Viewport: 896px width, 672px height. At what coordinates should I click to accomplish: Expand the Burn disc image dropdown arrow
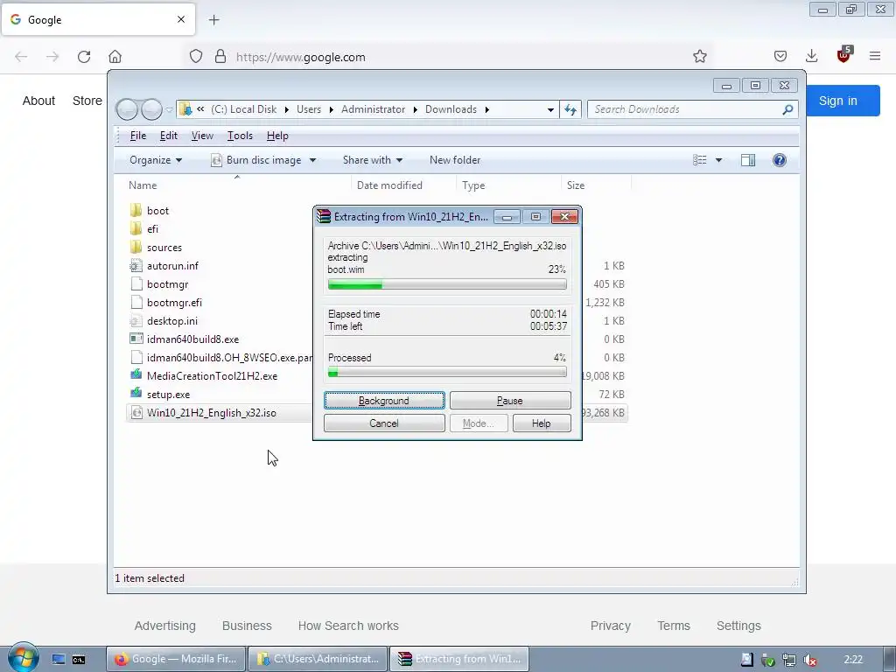tap(312, 161)
